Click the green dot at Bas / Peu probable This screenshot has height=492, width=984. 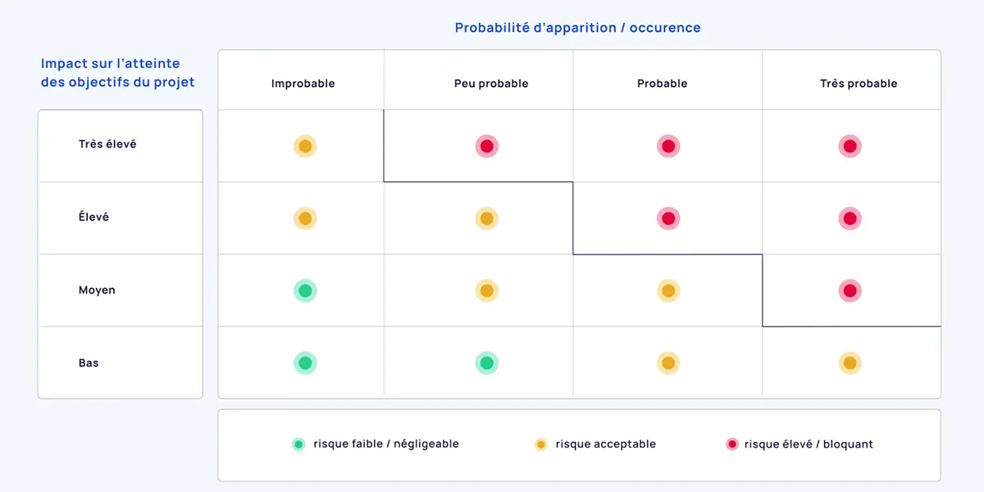[486, 362]
